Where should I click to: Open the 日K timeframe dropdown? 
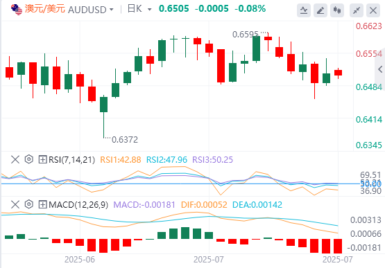[139, 9]
